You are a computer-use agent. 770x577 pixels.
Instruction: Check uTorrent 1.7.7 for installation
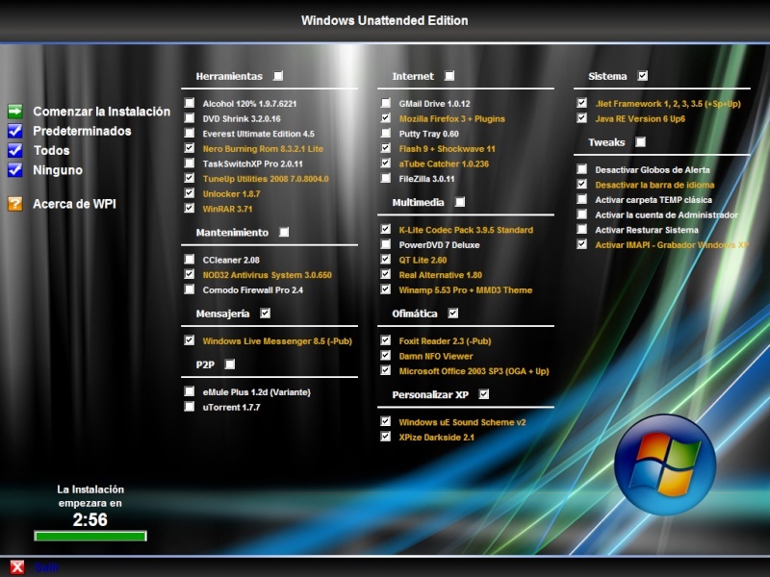190,407
